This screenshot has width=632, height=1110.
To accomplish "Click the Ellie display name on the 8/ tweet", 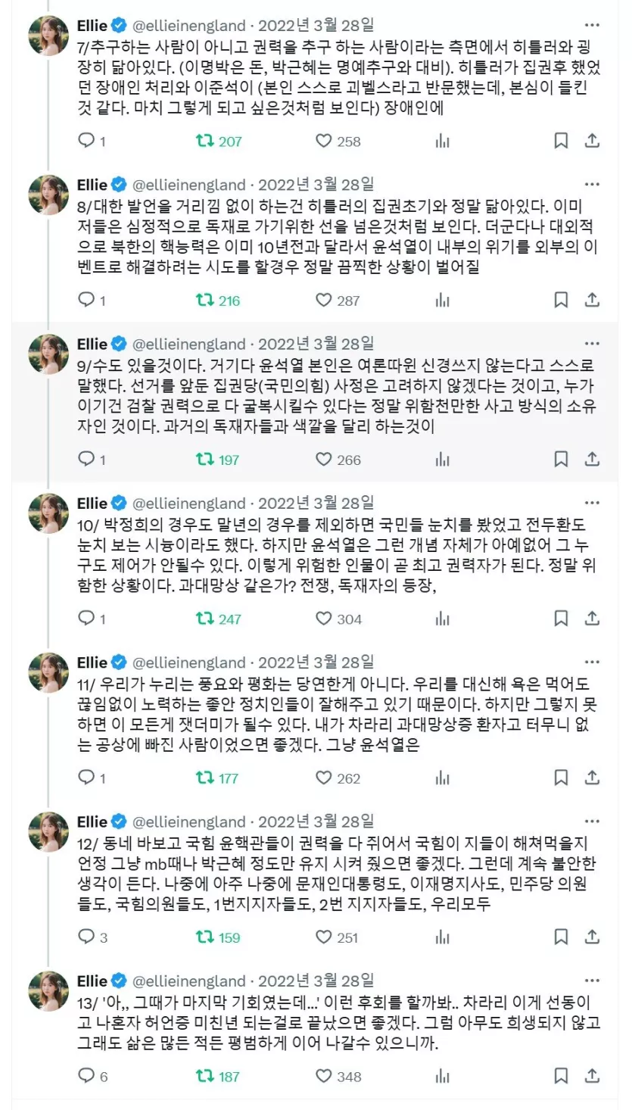I will [92, 185].
